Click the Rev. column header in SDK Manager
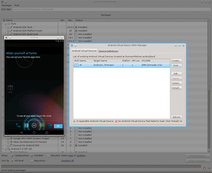The image size is (212, 173). click(x=70, y=20)
